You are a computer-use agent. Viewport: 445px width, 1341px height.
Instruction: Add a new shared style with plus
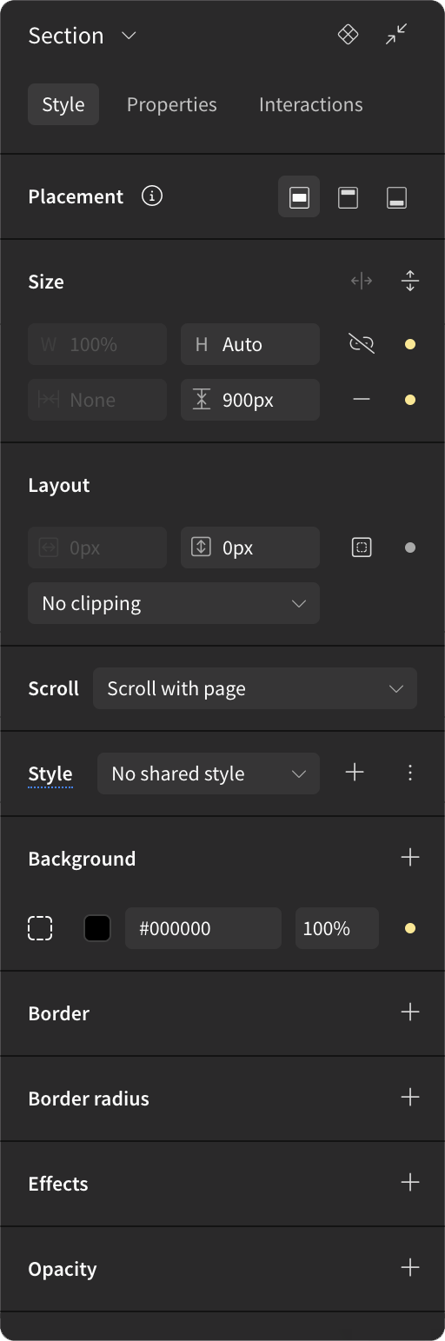[355, 772]
